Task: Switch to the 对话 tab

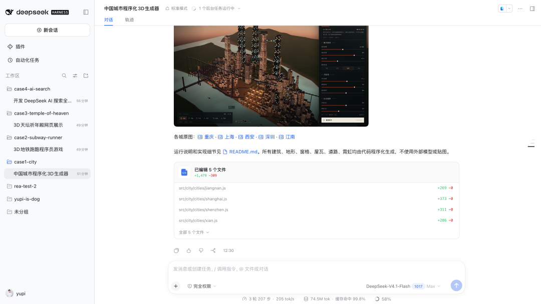Action: (x=108, y=19)
